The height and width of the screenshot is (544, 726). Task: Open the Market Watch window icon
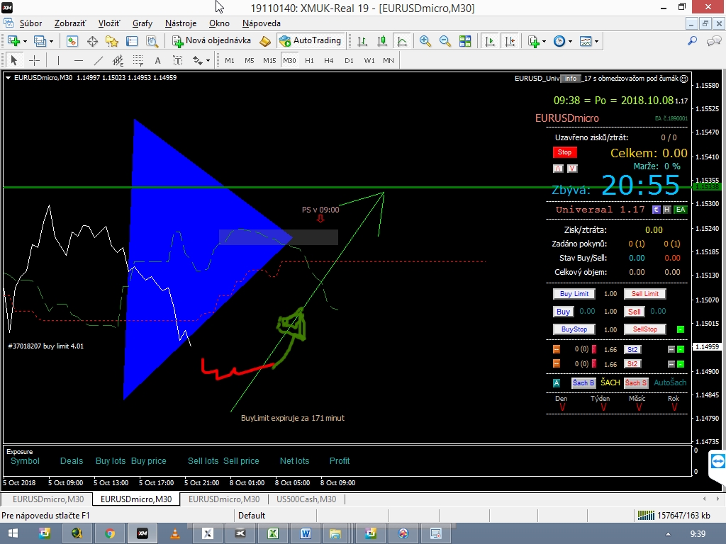(72, 41)
